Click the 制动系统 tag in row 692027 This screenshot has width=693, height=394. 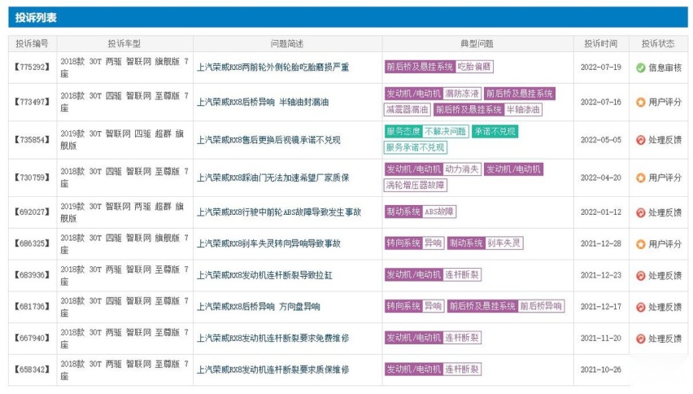click(x=403, y=212)
